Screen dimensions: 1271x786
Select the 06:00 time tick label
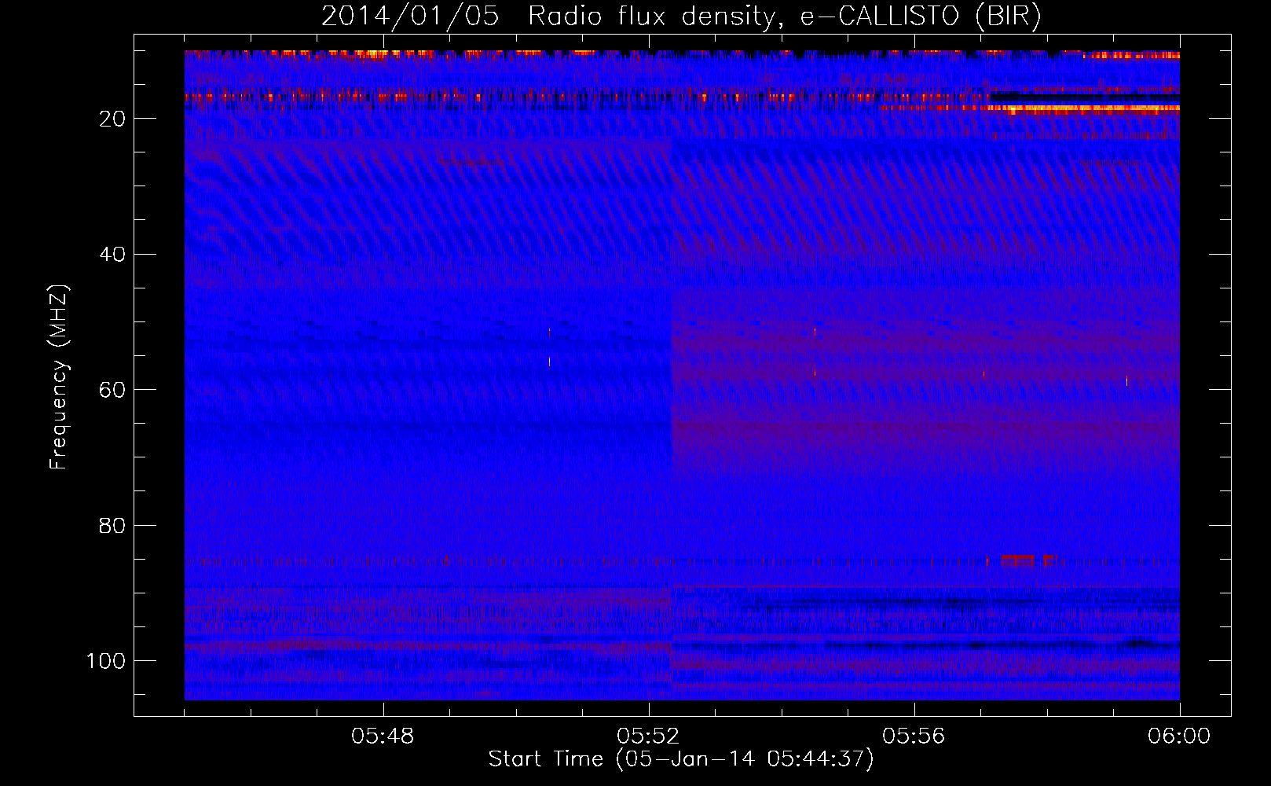click(1179, 736)
